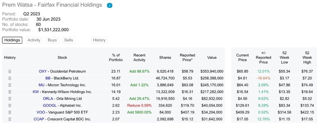This screenshot has width=317, height=123.
Task: Click the Add 98.67% activity cell
Action: click(139, 71)
